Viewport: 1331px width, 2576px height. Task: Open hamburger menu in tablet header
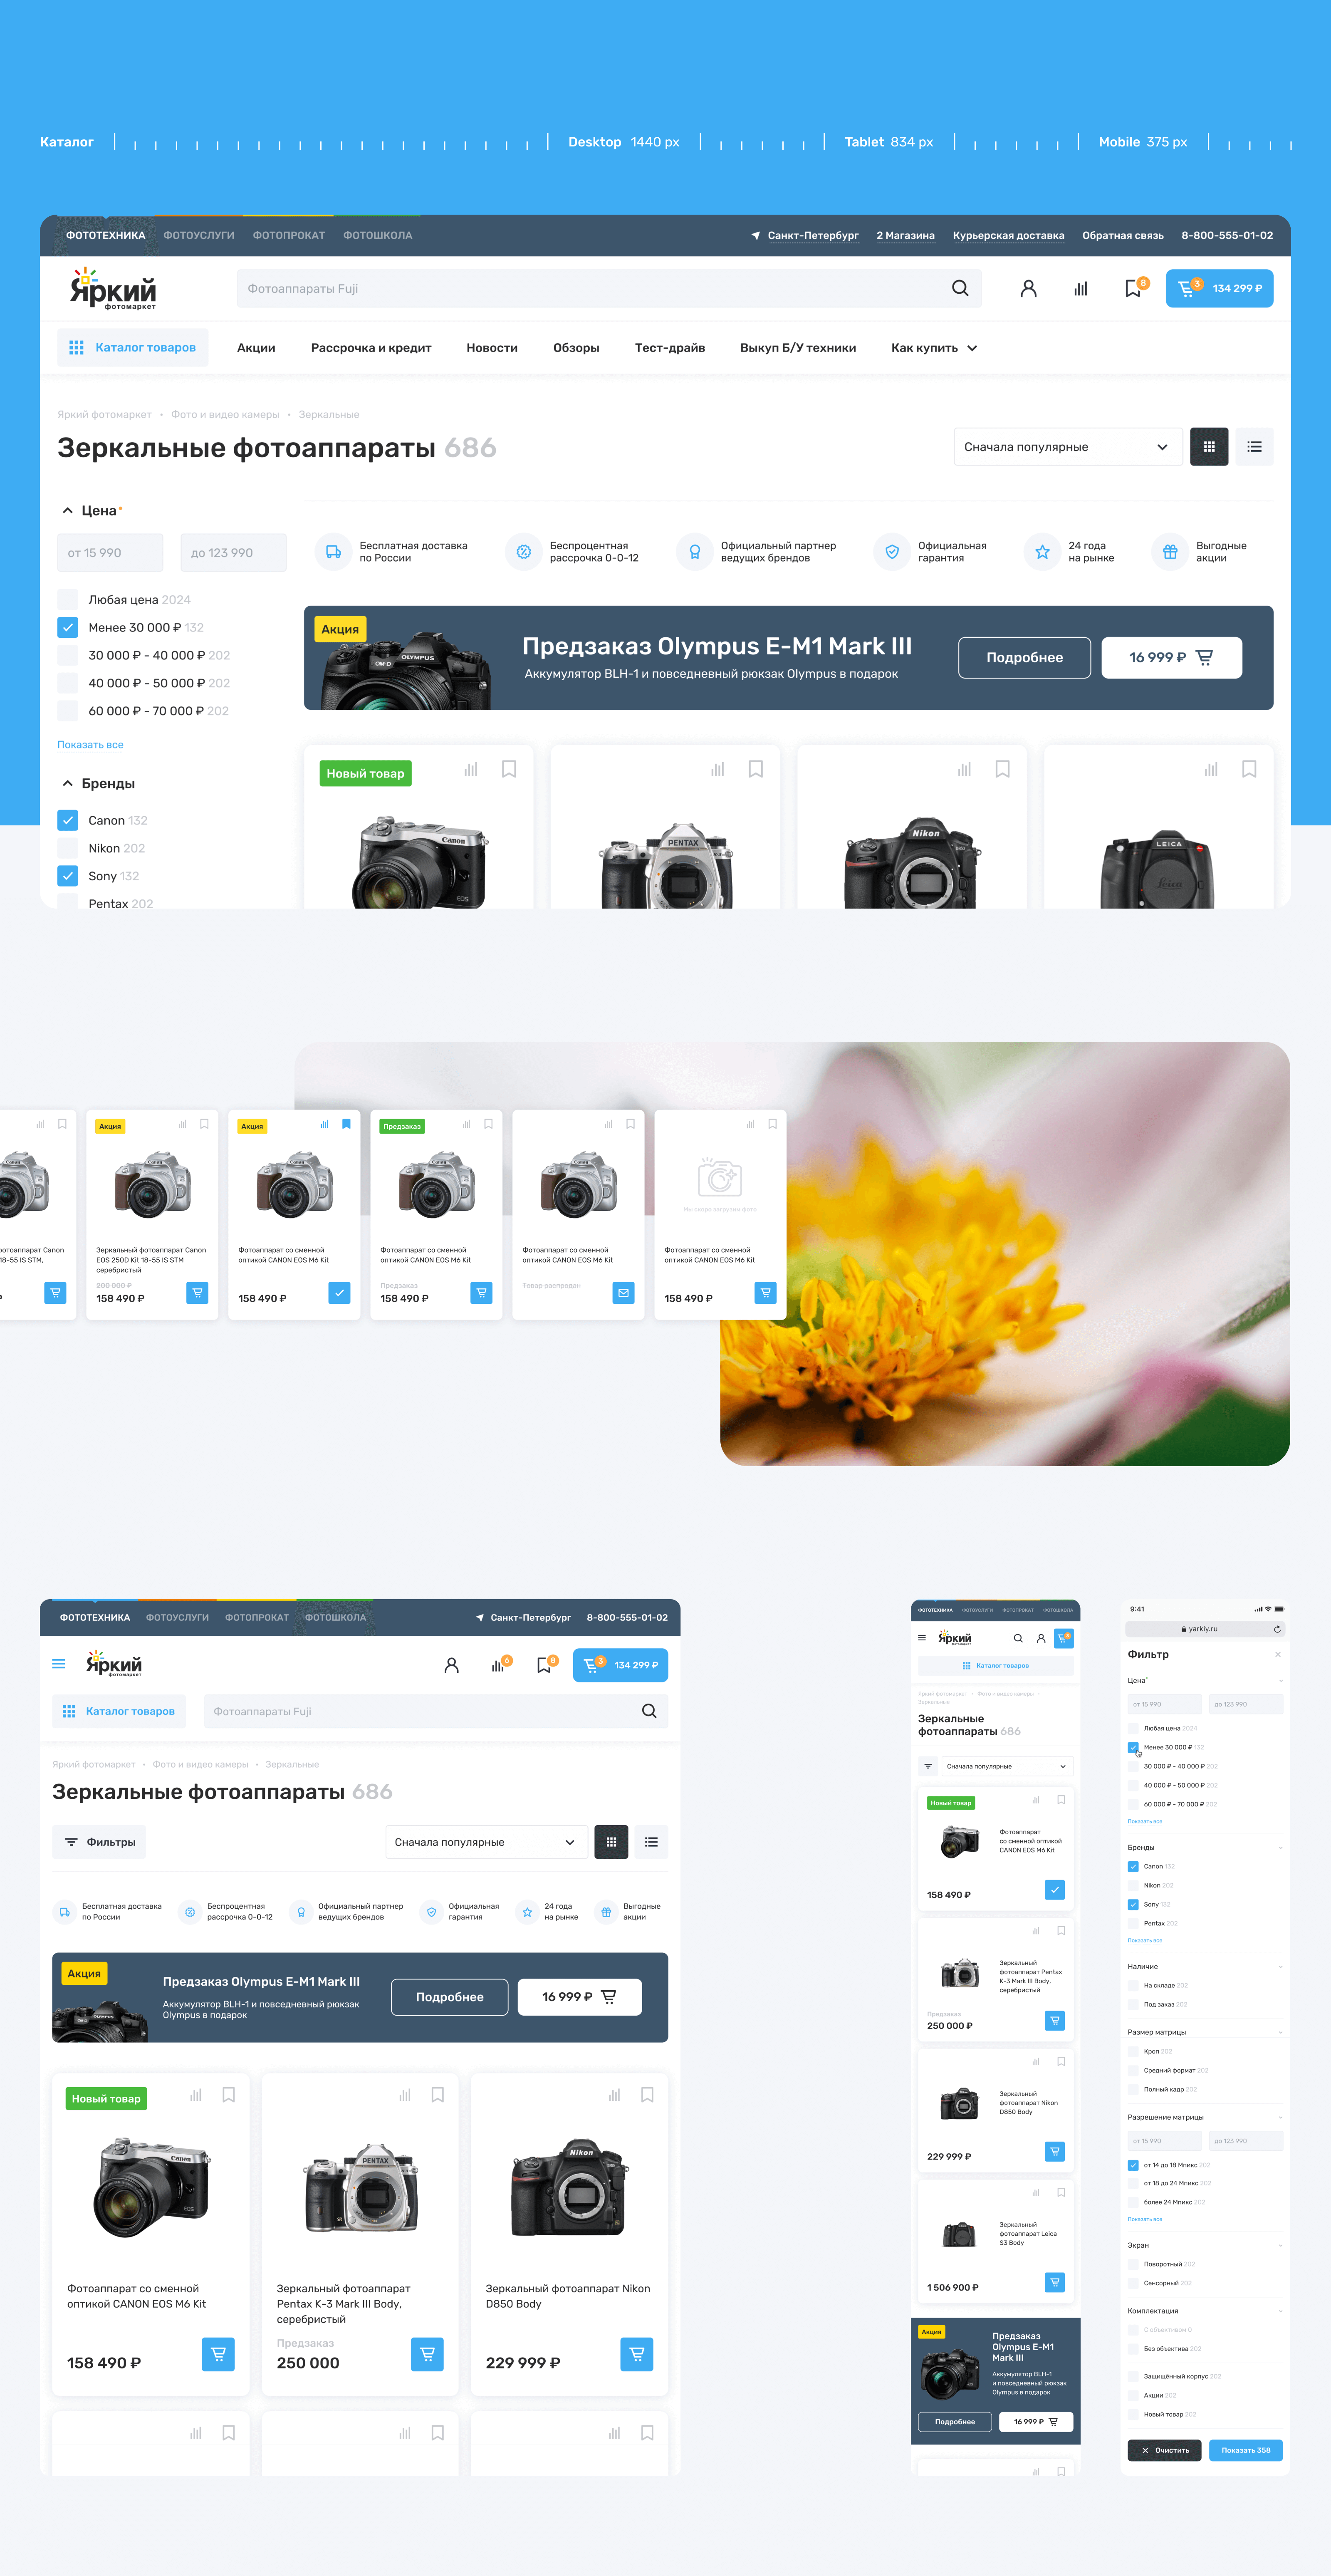(59, 1664)
